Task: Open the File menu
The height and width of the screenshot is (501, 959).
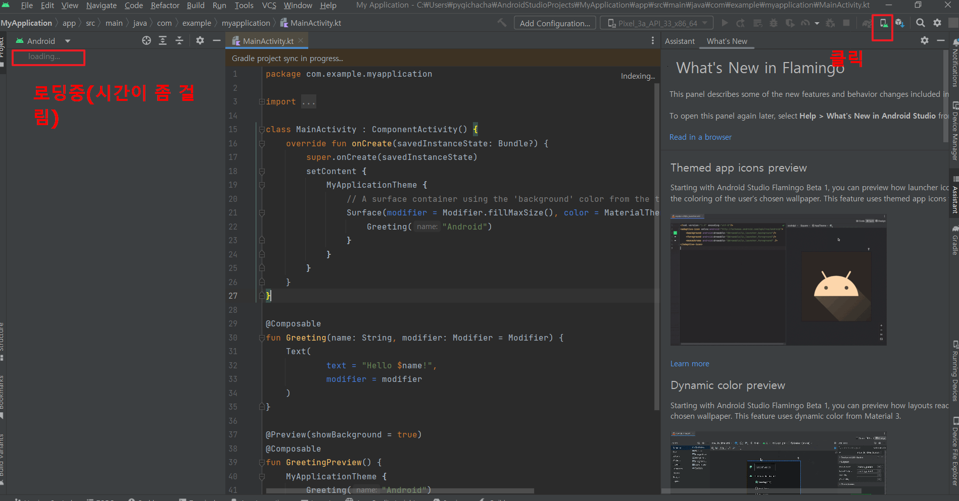Action: click(27, 5)
